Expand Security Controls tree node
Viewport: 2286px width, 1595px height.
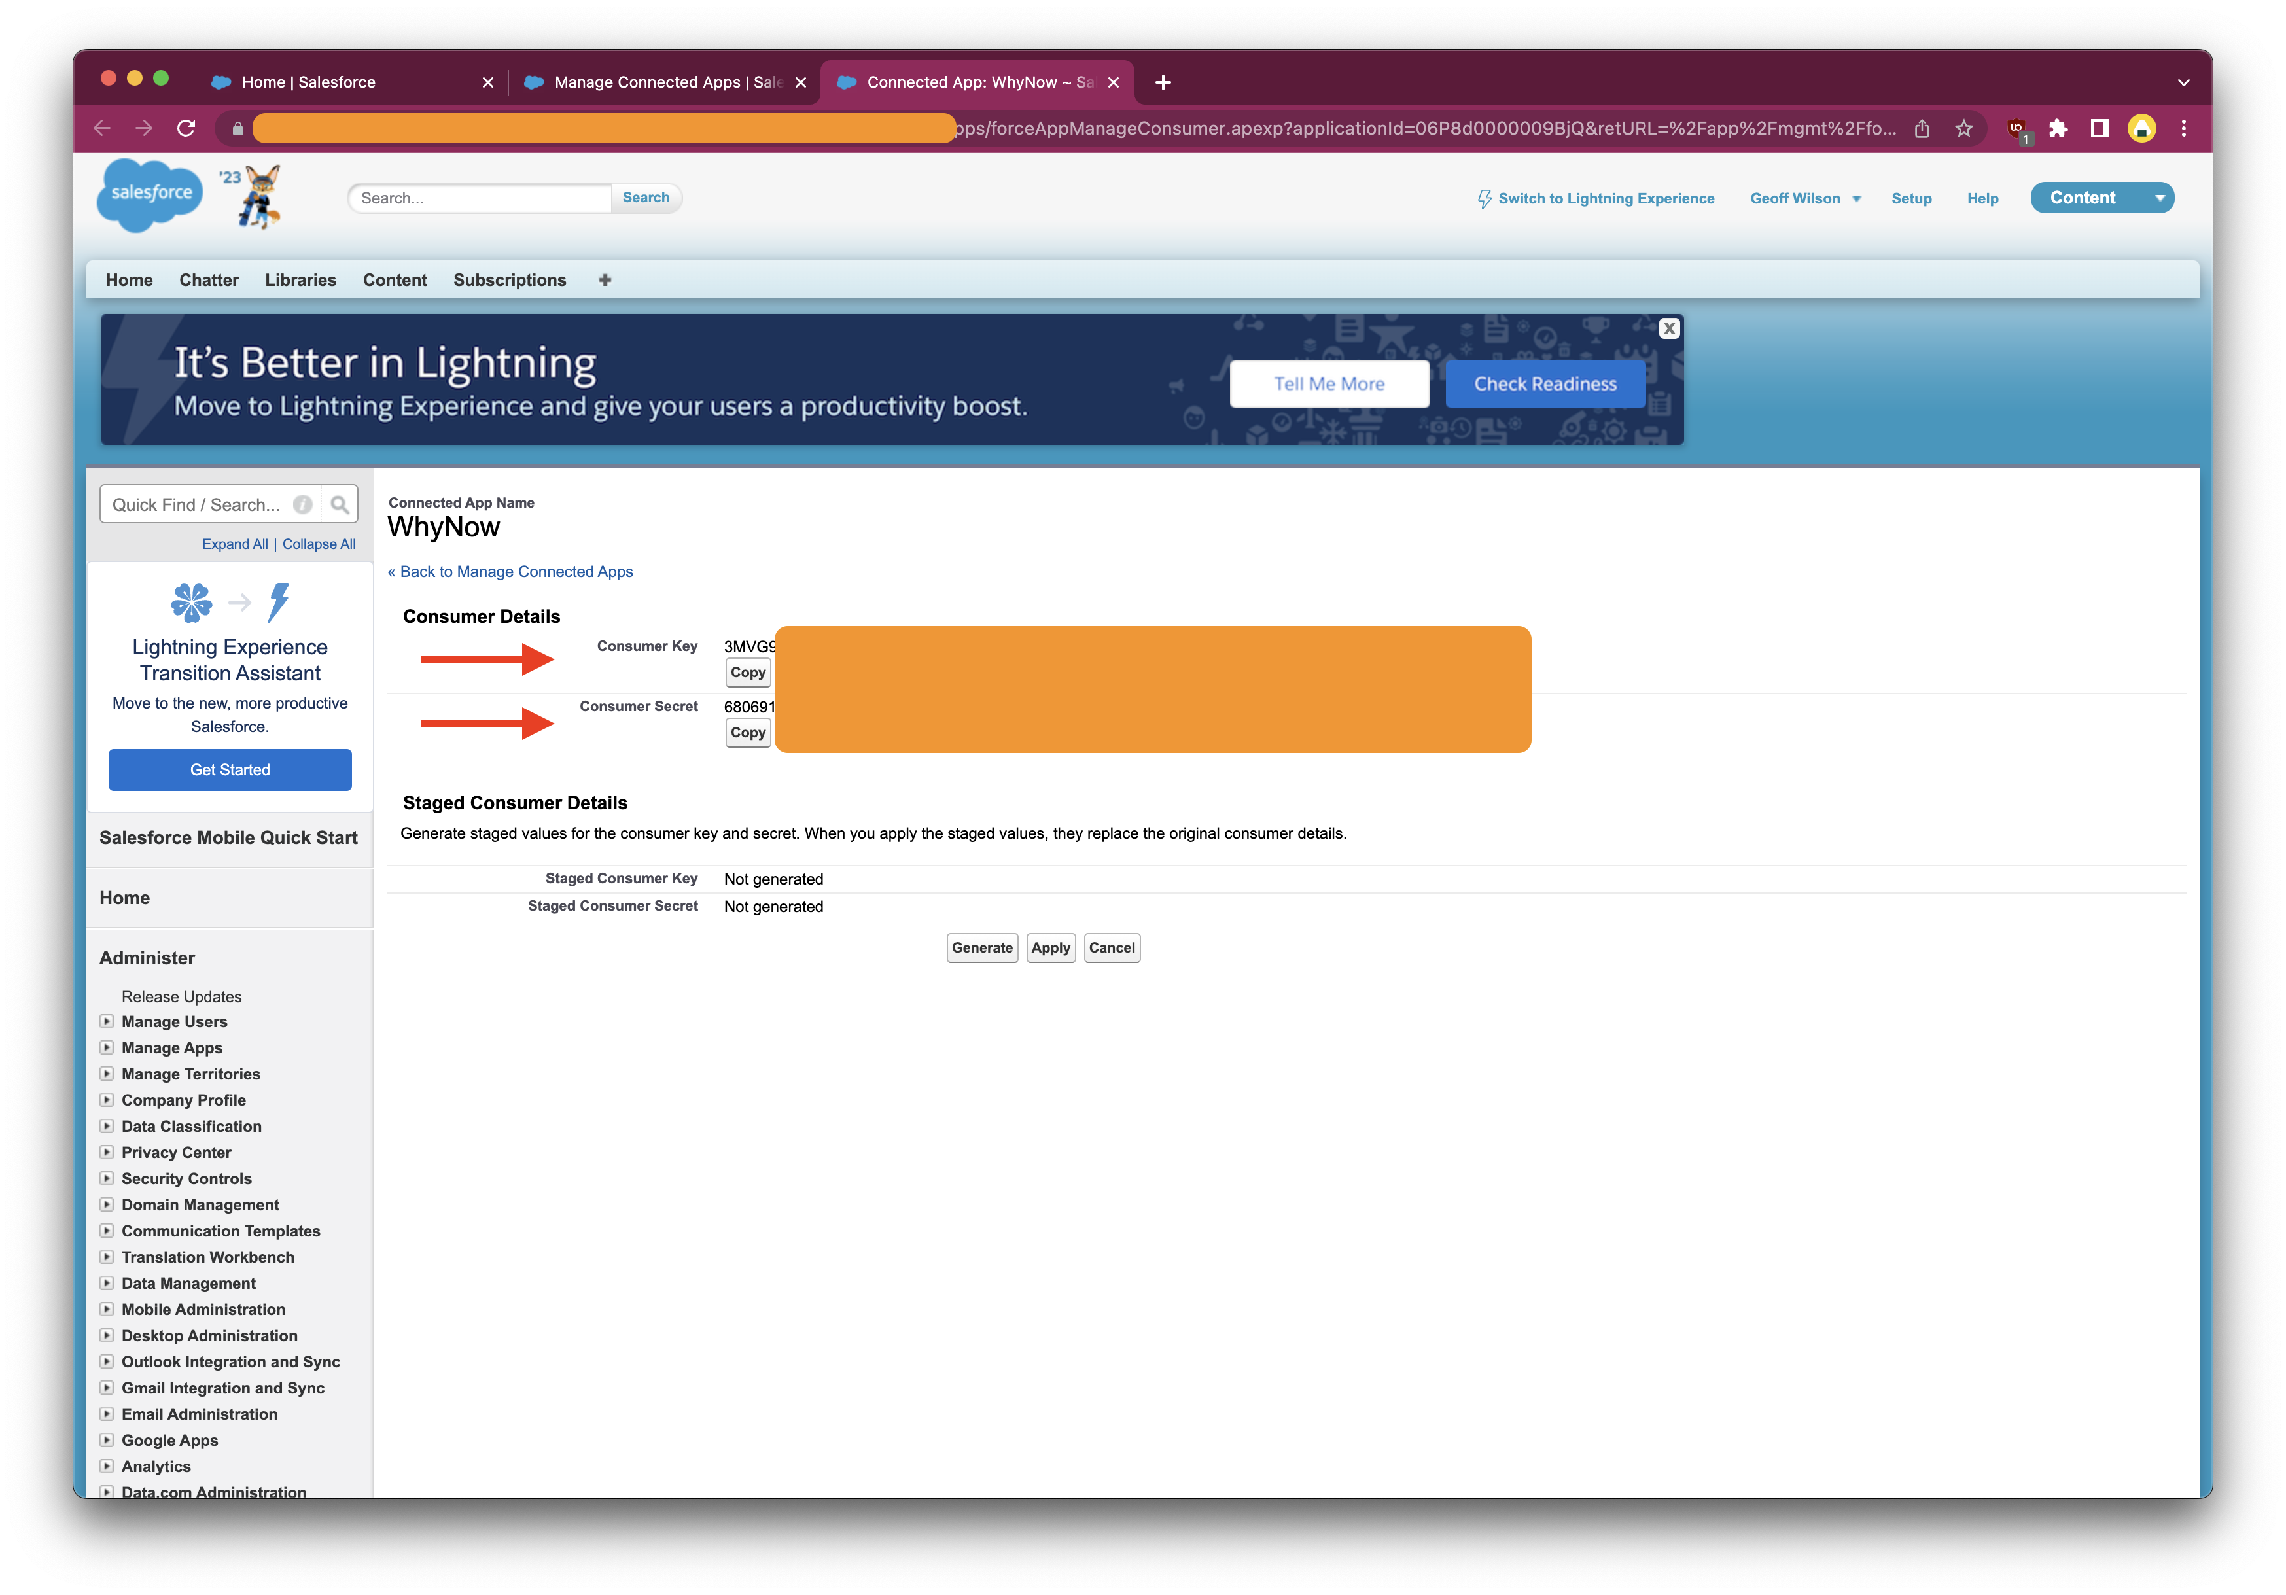coord(107,1179)
